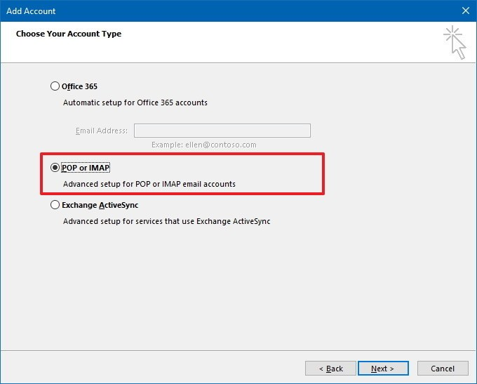
Task: Go to previous step with Back button
Action: (330, 369)
